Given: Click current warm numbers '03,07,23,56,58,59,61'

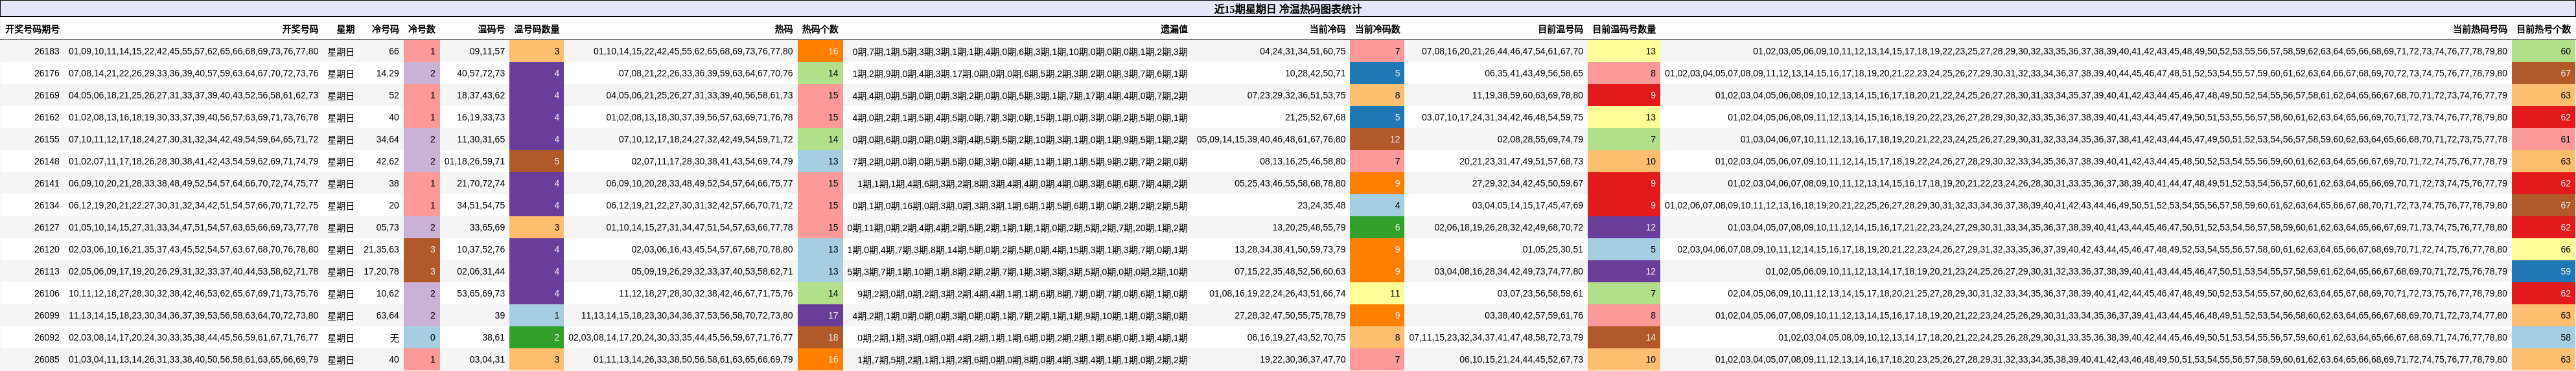Looking at the screenshot, I should tap(1540, 293).
